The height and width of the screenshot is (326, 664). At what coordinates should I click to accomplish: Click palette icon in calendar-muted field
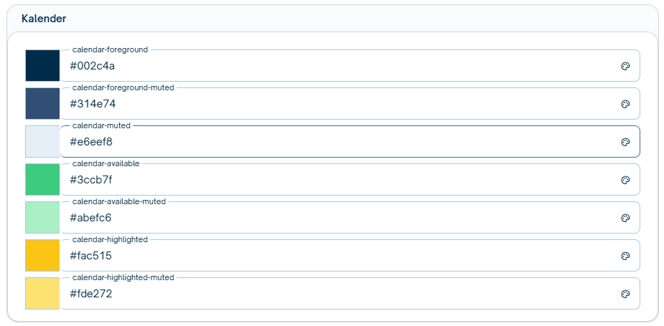tap(625, 142)
